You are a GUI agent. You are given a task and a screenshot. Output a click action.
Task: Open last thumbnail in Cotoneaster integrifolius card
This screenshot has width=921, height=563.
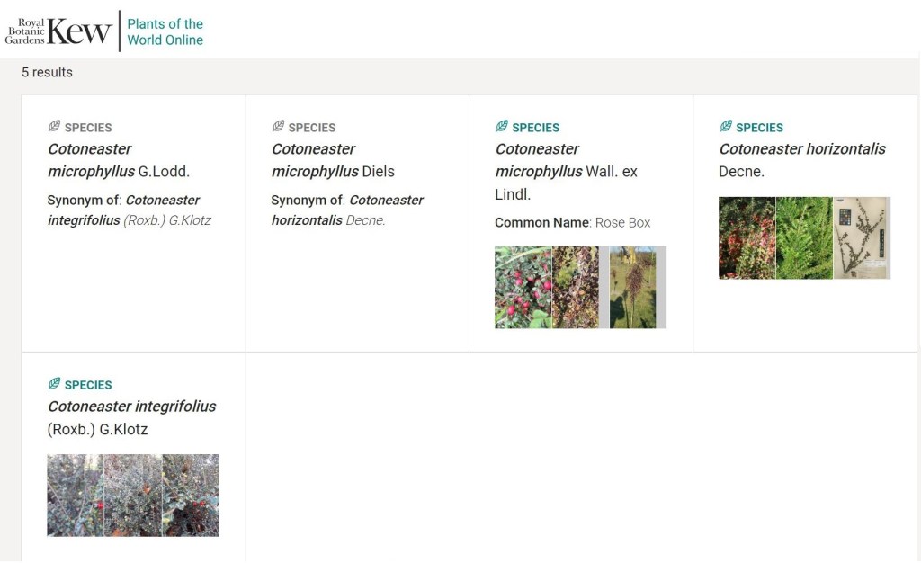tap(190, 496)
